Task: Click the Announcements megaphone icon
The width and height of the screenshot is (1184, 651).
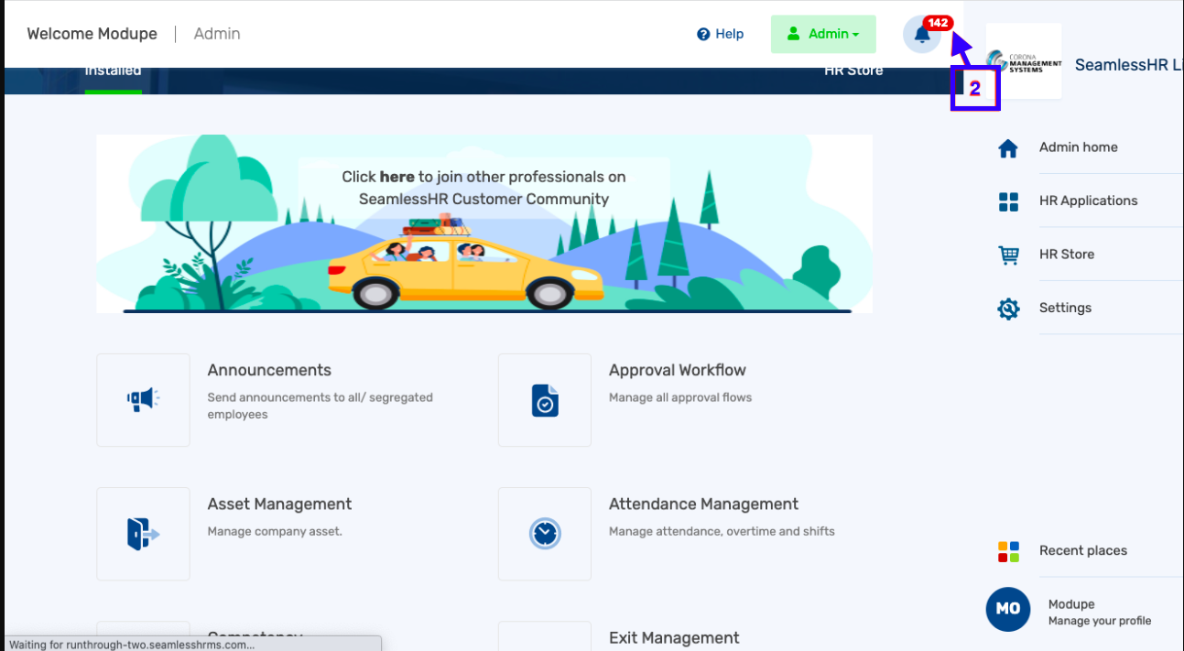Action: tap(143, 399)
